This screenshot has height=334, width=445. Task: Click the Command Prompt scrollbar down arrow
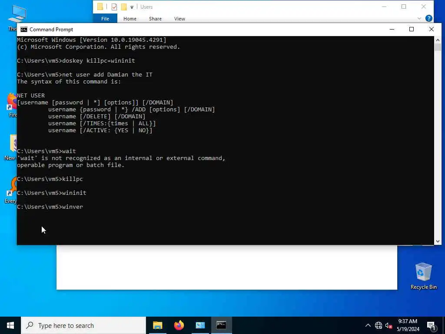[x=437, y=241]
